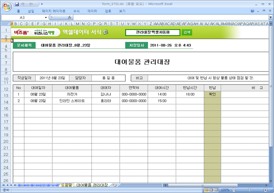Open the 삽입 ribbon tab
Screen dimensions: 274x193
pyautogui.click(x=31, y=11)
